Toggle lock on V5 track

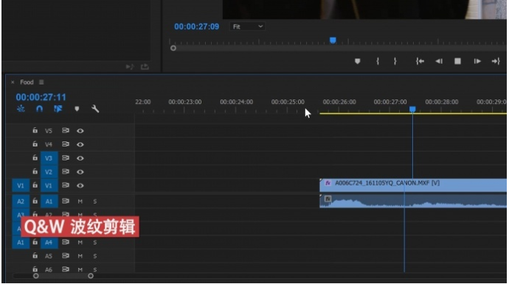click(35, 130)
